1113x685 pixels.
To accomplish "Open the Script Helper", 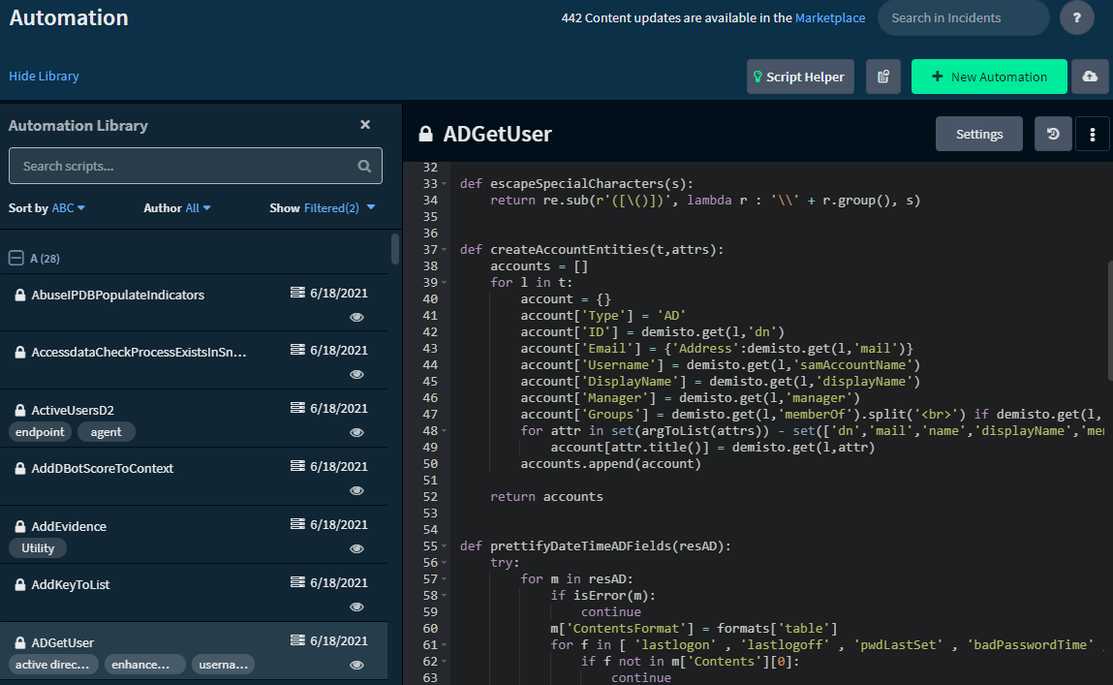I will pyautogui.click(x=800, y=77).
